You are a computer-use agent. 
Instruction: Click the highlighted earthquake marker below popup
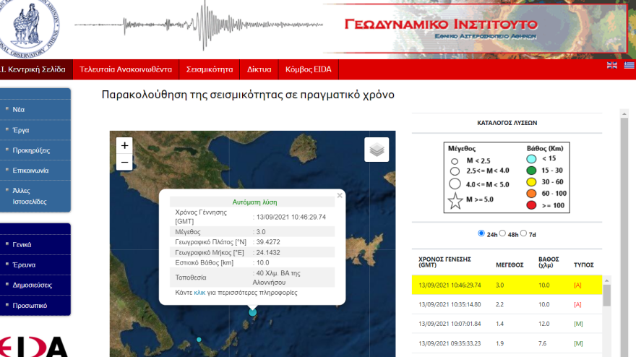(253, 312)
